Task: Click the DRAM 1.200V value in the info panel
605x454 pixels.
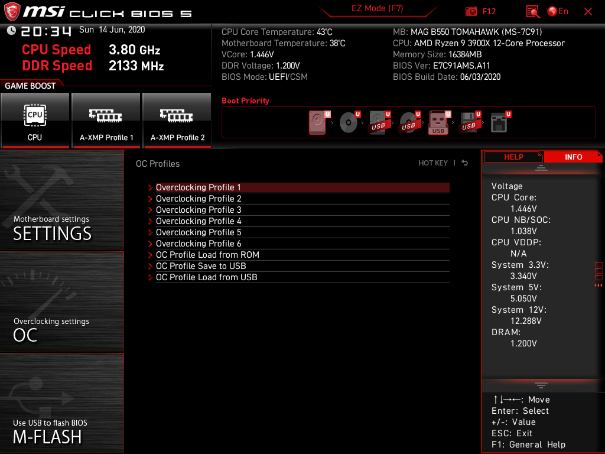Action: point(523,343)
